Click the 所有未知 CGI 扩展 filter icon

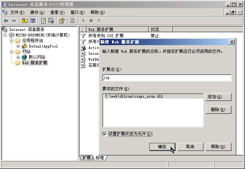tap(83, 36)
